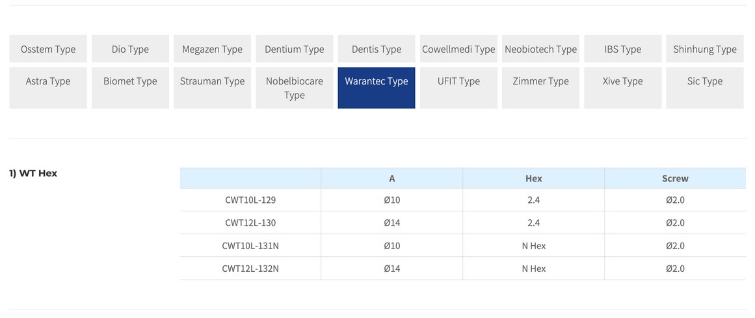This screenshot has height=318, width=755.
Task: Show Cowellmedi Type products
Action: pos(458,49)
